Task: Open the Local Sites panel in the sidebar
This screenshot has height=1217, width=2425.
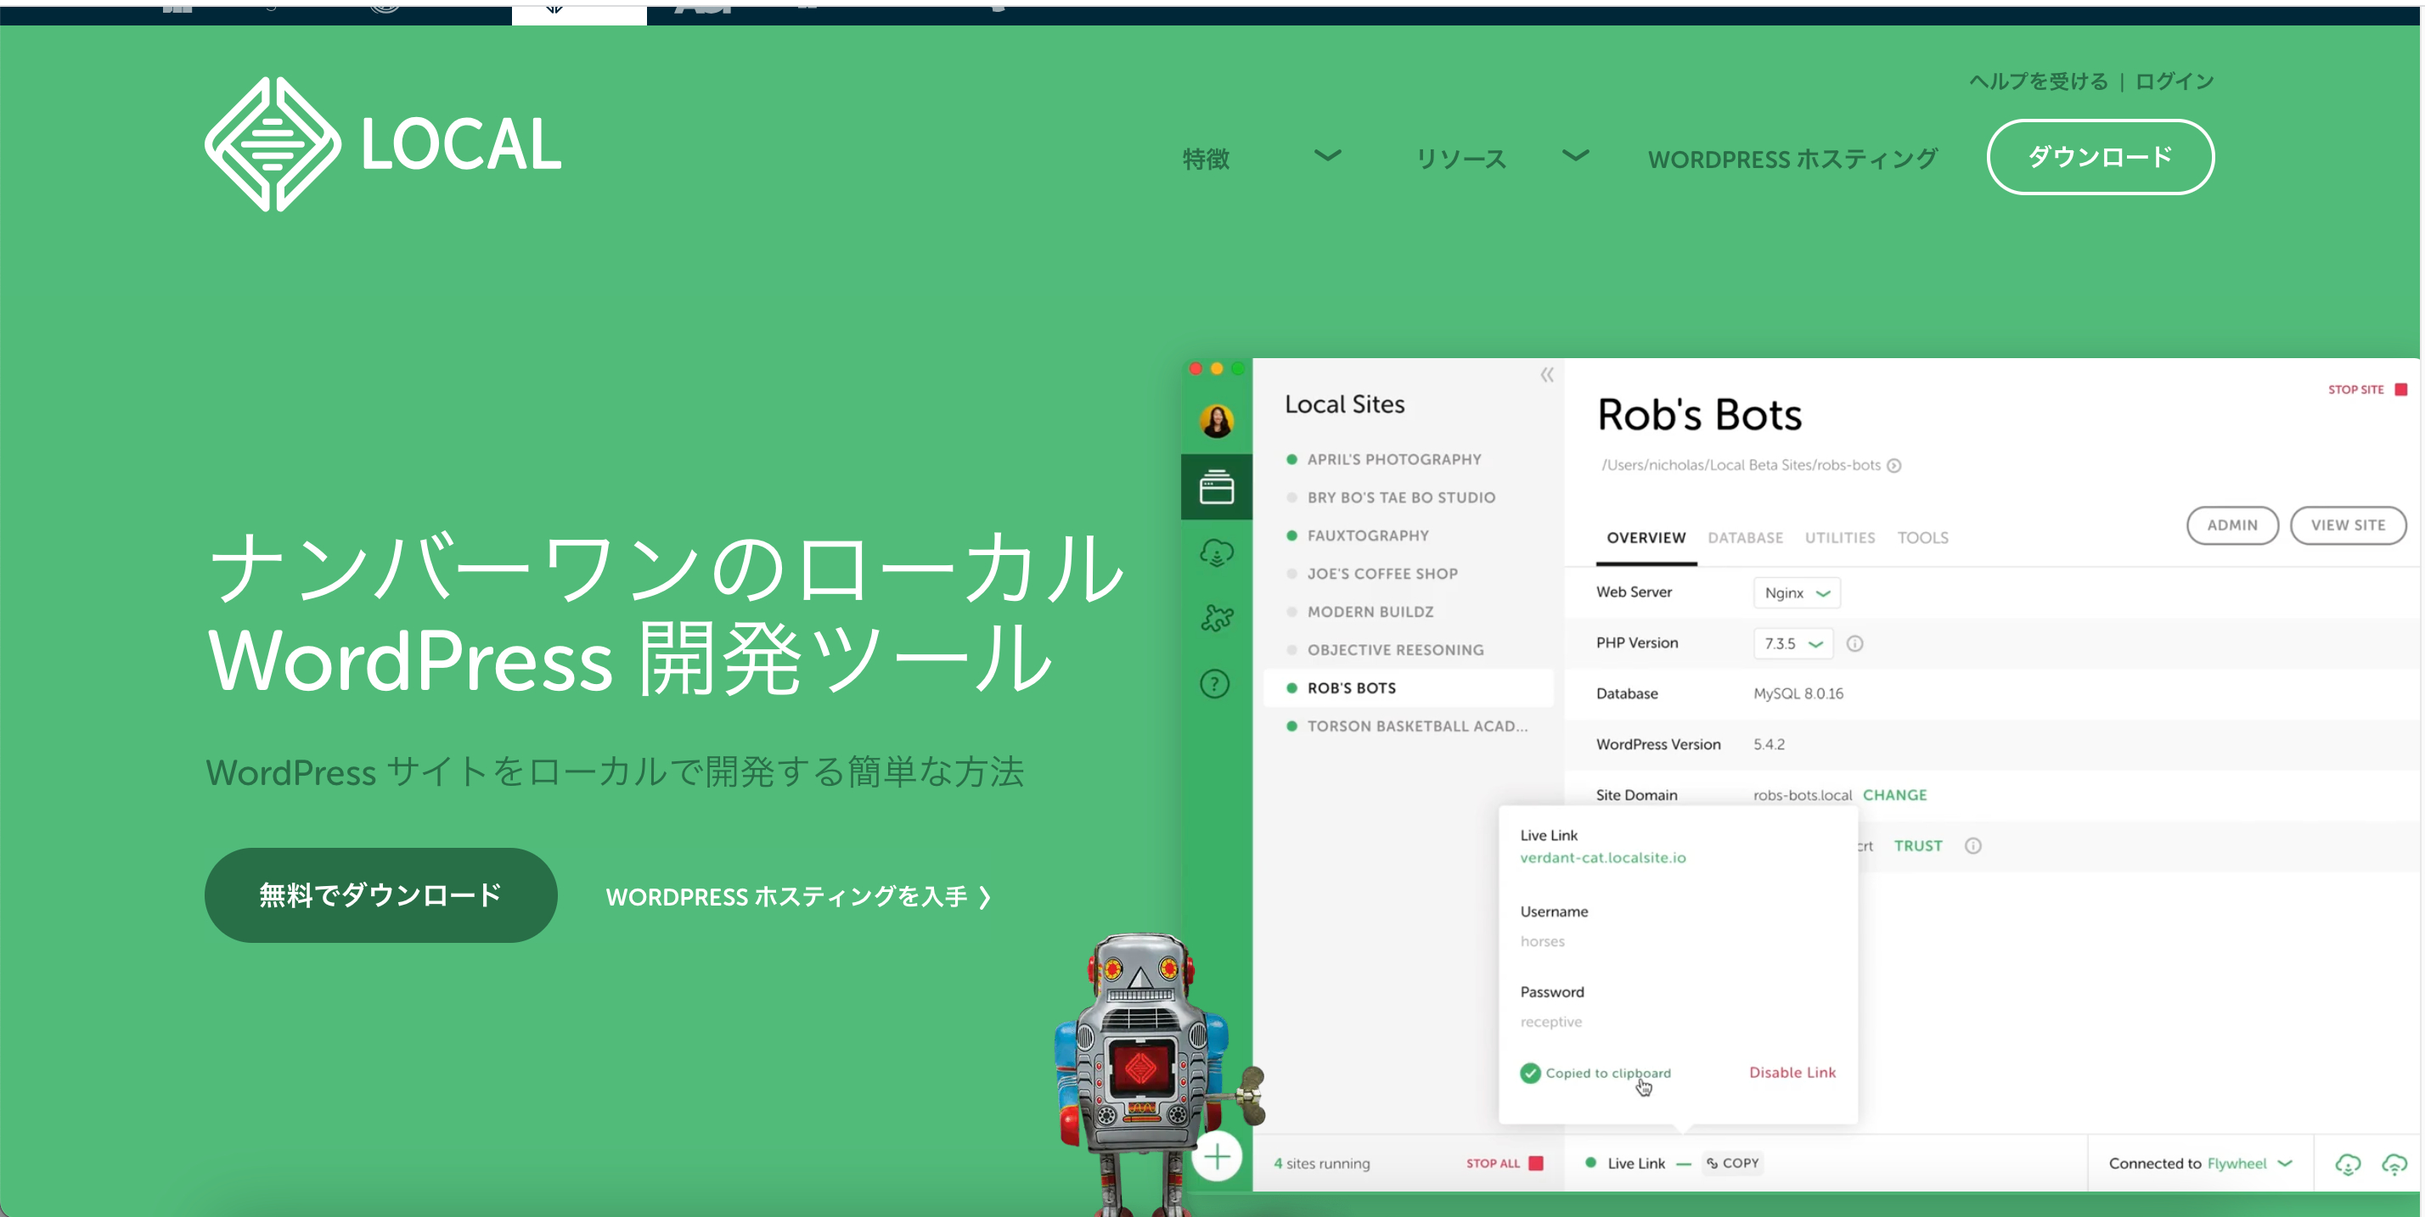Action: [1216, 486]
